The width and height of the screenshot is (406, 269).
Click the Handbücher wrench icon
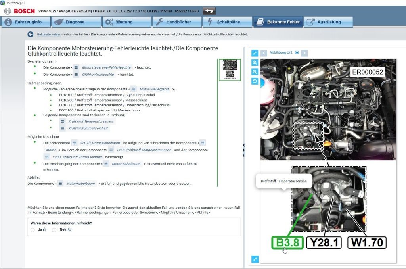159,22
